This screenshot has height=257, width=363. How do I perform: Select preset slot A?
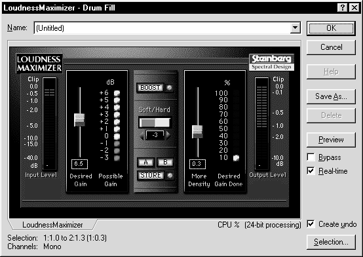point(145,162)
